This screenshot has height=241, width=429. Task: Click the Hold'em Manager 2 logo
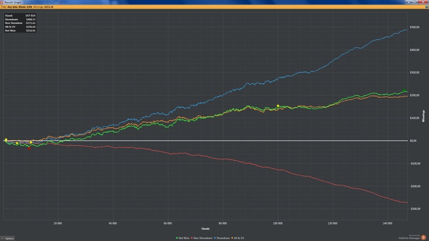[423, 237]
